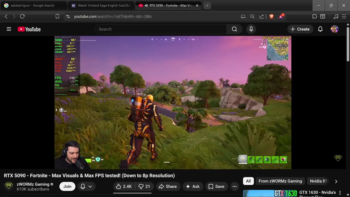Select the youtube.com URL in address bar
The width and height of the screenshot is (350, 197).
113,16
